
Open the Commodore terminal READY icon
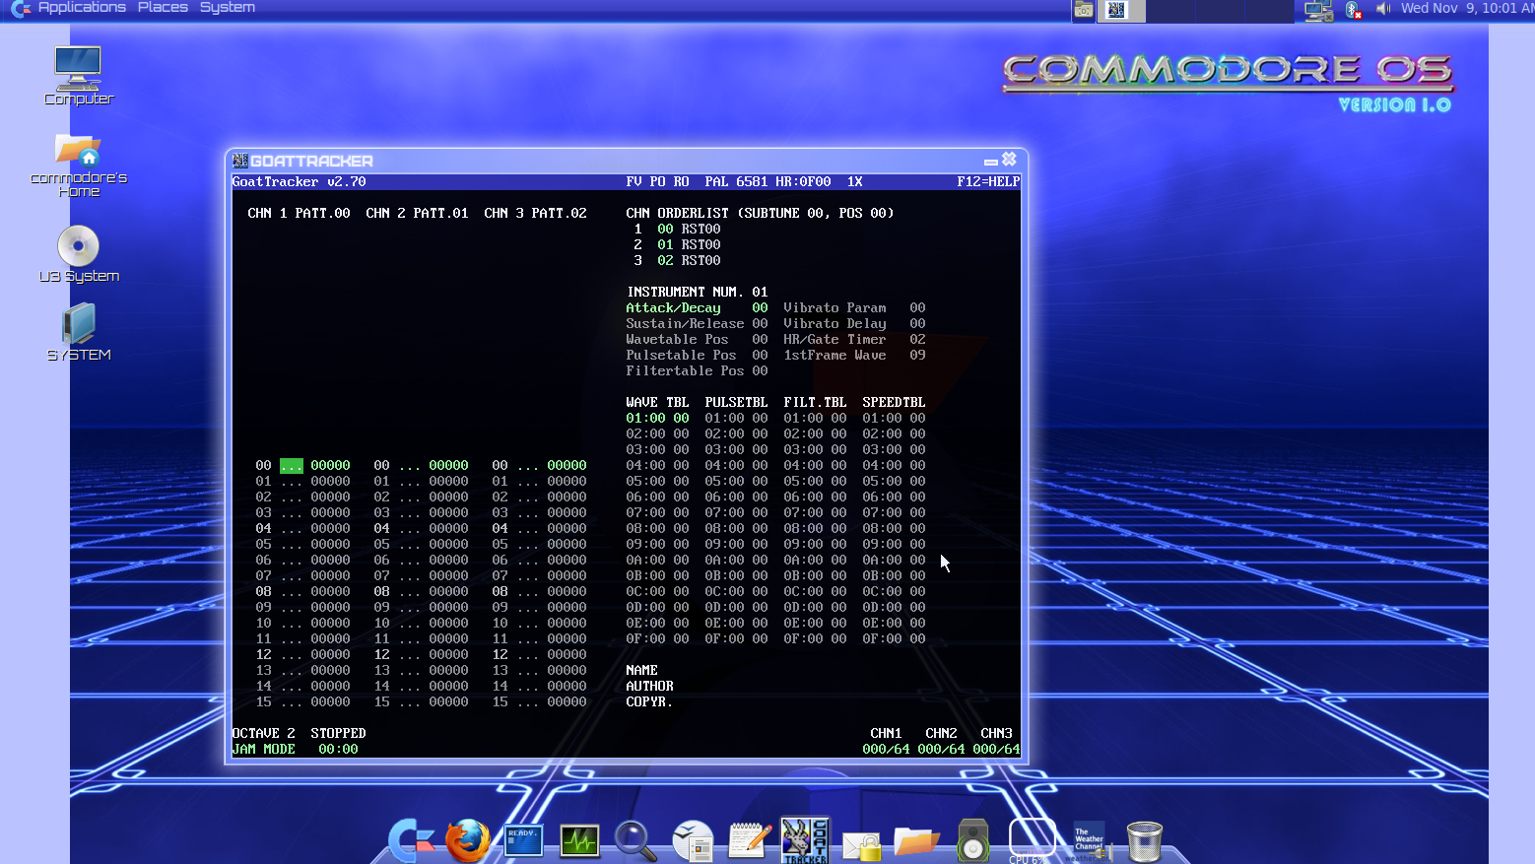pos(522,839)
